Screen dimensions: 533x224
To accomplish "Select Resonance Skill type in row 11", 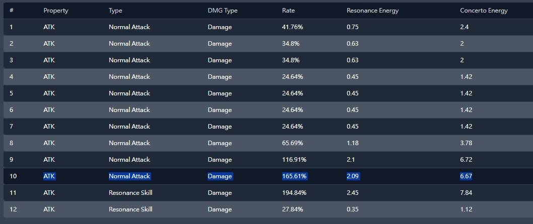I will (x=130, y=193).
